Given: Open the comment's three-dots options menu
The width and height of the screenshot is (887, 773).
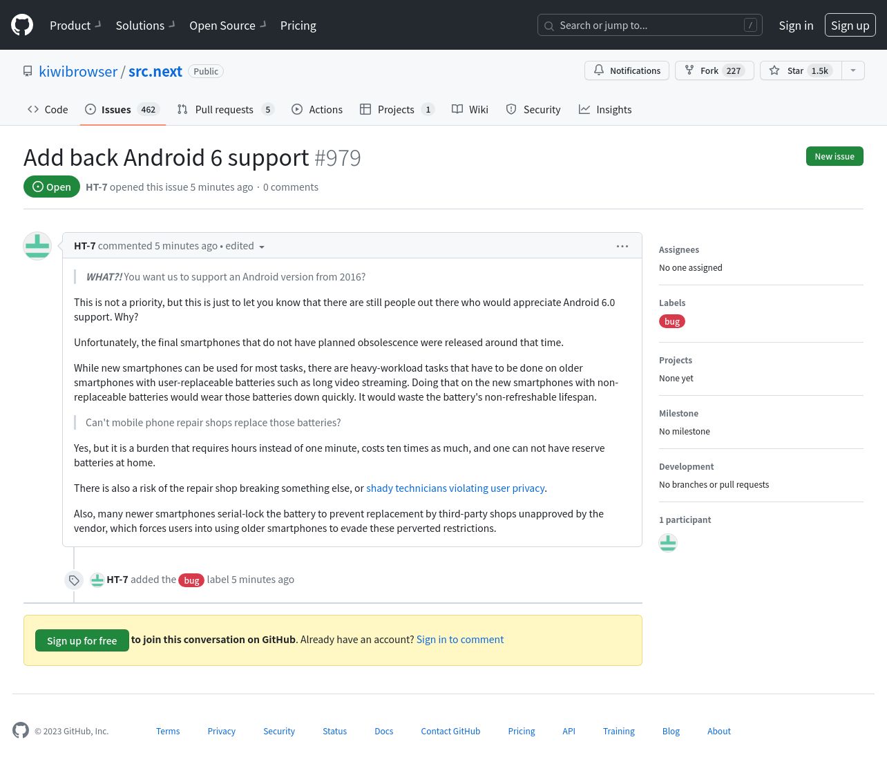Looking at the screenshot, I should click(622, 246).
